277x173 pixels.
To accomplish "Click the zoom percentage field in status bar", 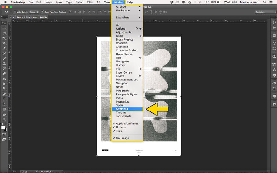I will tap(14, 171).
